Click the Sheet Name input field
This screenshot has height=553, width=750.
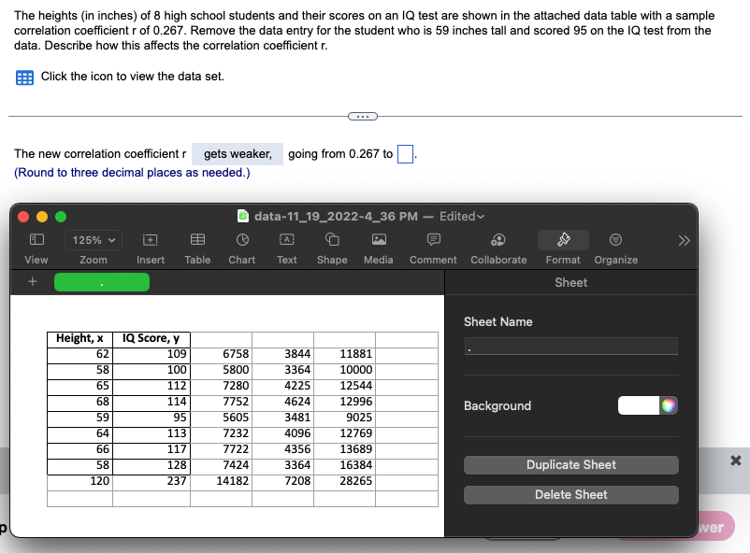pyautogui.click(x=571, y=346)
